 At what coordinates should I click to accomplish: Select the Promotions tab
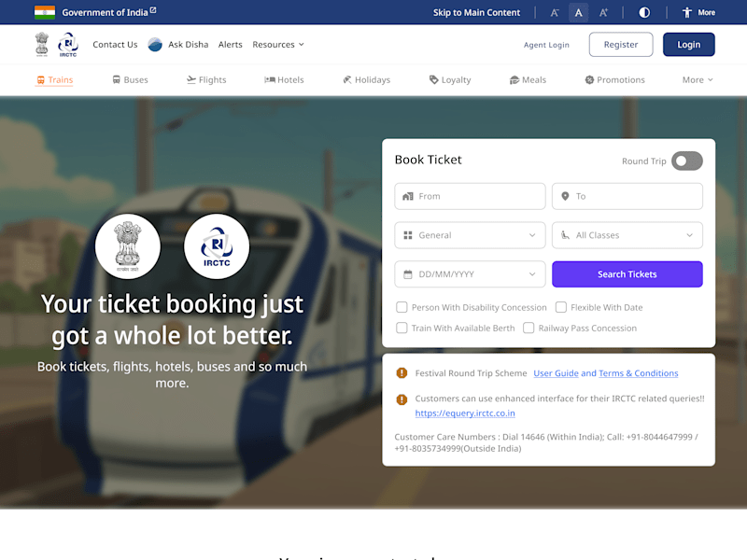614,80
